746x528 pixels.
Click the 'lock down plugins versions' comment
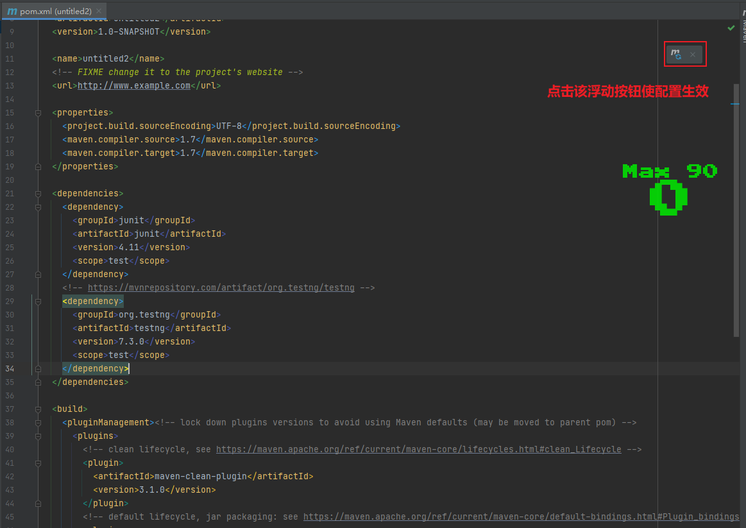(396, 422)
